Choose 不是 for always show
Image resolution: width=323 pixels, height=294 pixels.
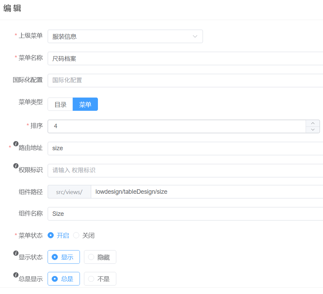click(x=100, y=279)
